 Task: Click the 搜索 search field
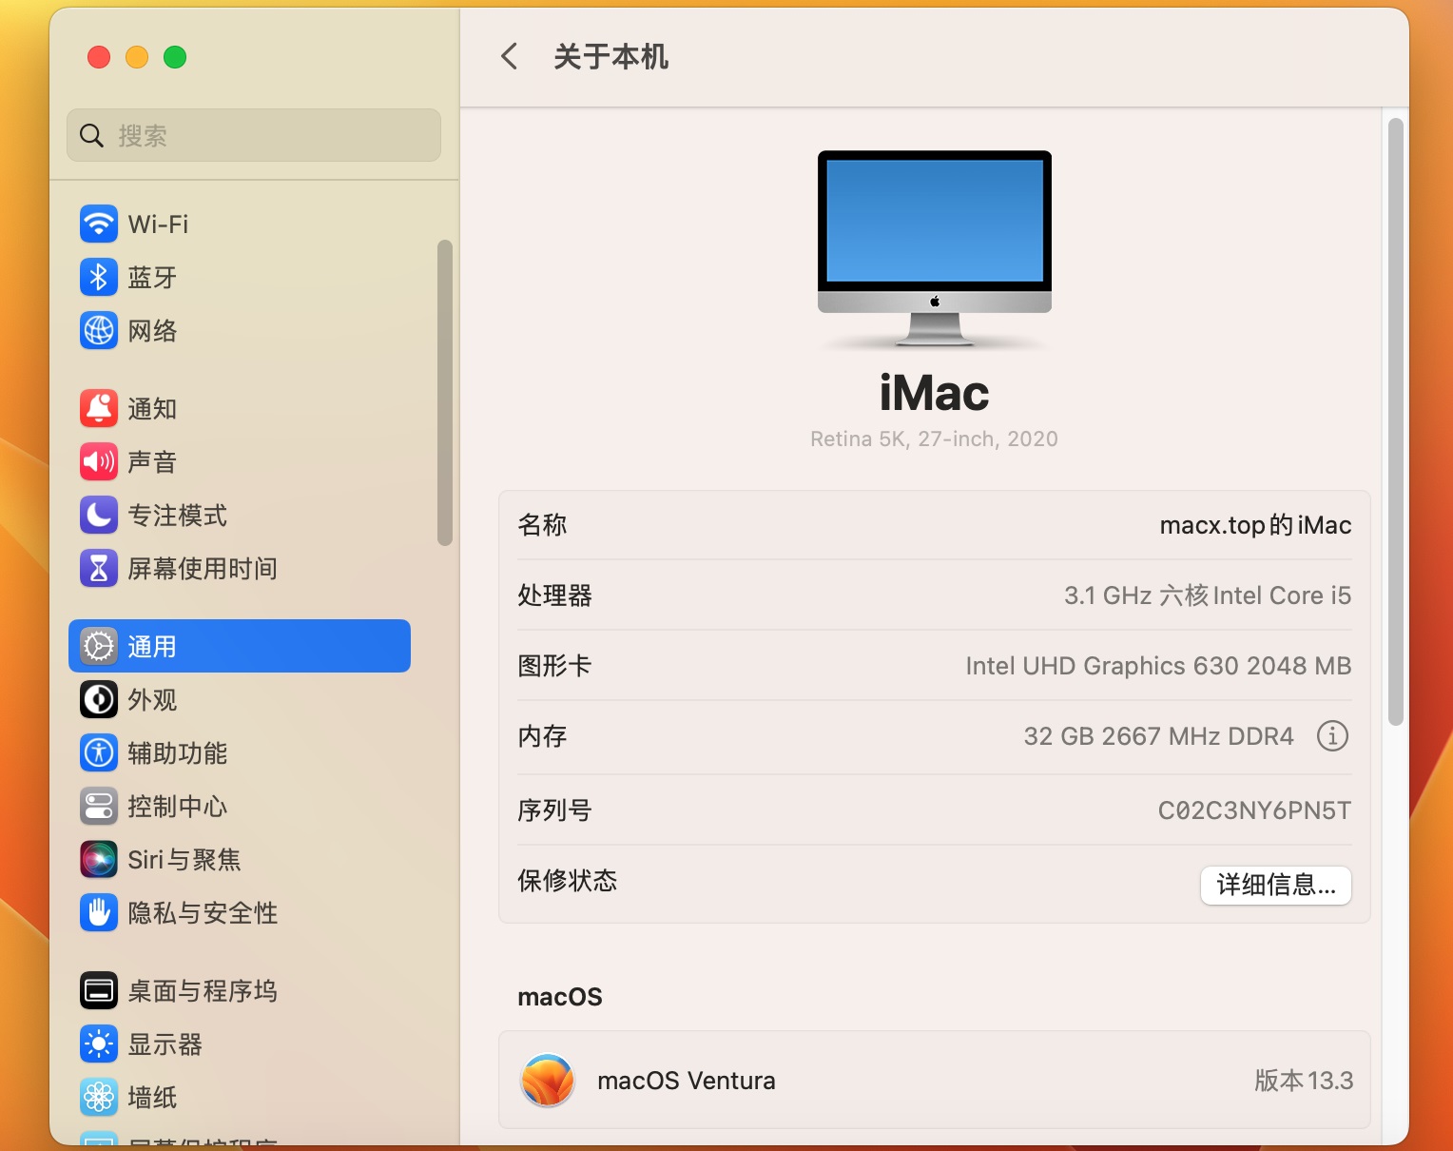254,136
